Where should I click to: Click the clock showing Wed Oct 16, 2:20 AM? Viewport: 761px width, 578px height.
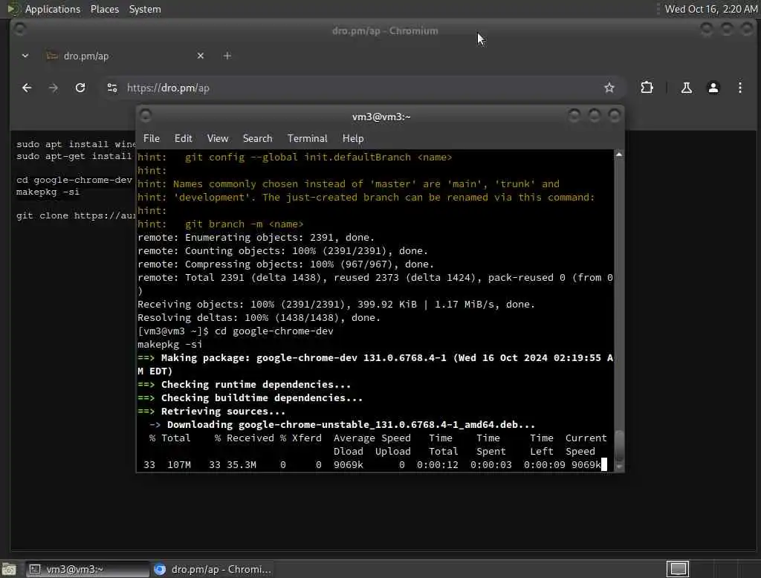pos(710,9)
